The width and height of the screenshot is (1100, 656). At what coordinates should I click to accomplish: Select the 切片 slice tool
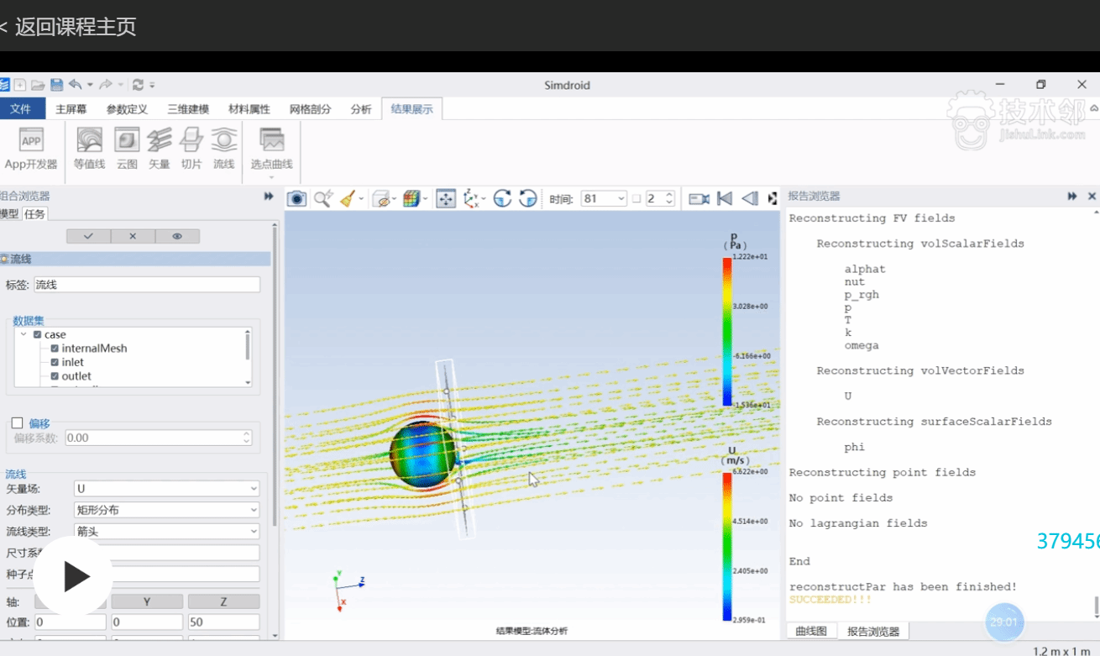click(x=191, y=149)
